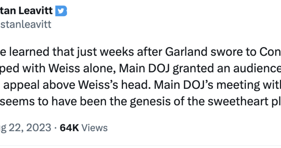Screen dimensions: 281x148
Task: Click the year 2023 in the date
Action: tap(38, 128)
